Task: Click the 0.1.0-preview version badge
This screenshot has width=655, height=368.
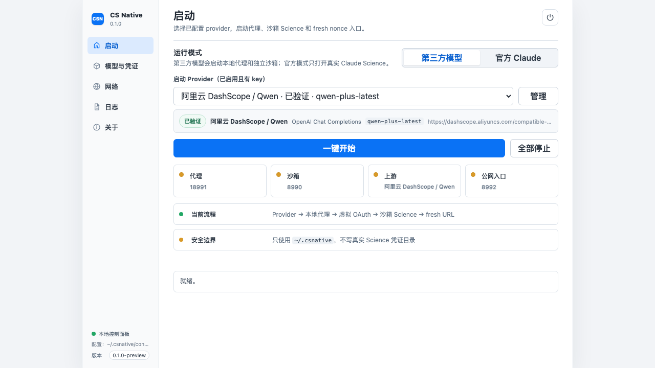Action: (129, 355)
